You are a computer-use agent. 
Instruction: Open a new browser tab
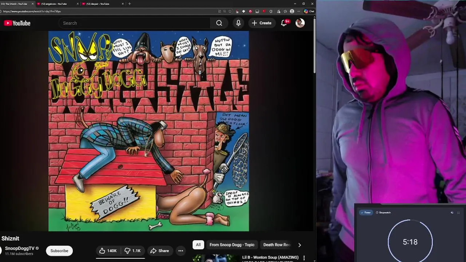click(x=129, y=4)
